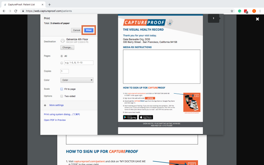
Task: Reload the current page
Action: pyautogui.click(x=16, y=11)
